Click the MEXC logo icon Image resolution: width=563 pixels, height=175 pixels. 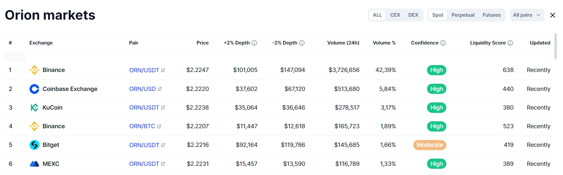coord(34,164)
